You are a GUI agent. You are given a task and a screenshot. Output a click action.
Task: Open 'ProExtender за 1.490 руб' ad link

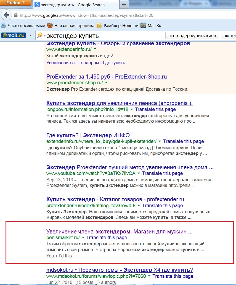point(107,77)
